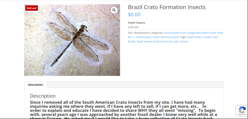Click the insects tag link
This screenshot has height=119, width=248.
tap(184, 41)
